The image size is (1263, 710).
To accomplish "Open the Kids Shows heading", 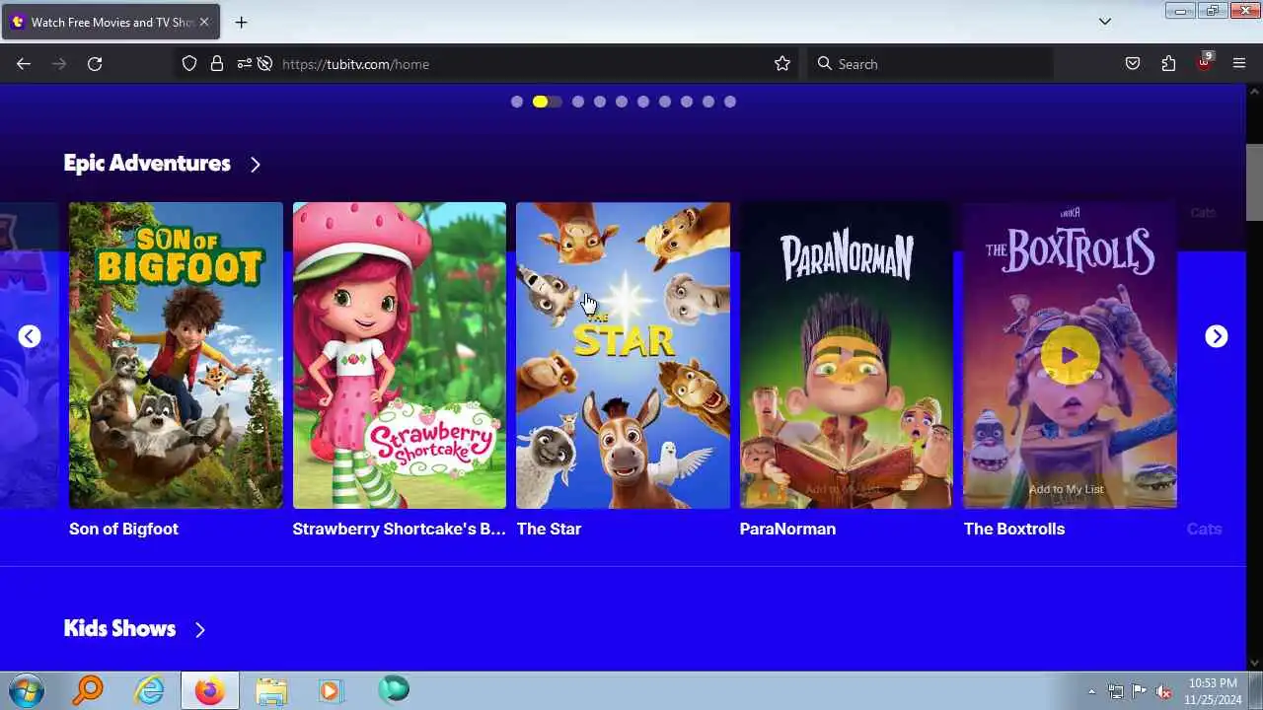I will pyautogui.click(x=119, y=628).
